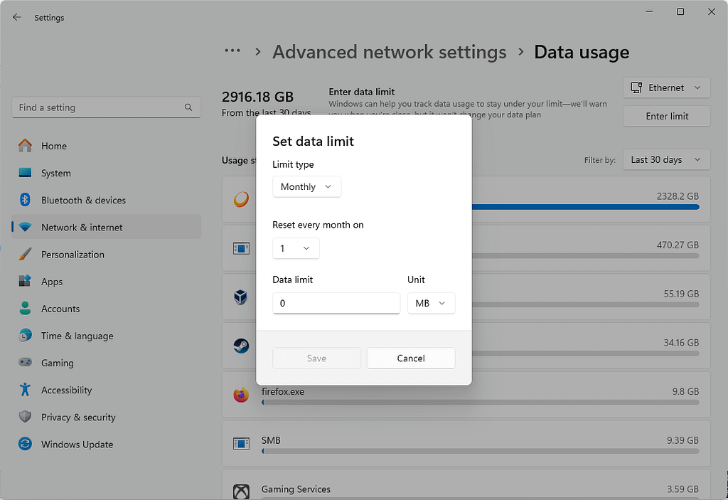Image resolution: width=728 pixels, height=500 pixels.
Task: Click the Accessibility icon in the sidebar
Action: pyautogui.click(x=24, y=390)
